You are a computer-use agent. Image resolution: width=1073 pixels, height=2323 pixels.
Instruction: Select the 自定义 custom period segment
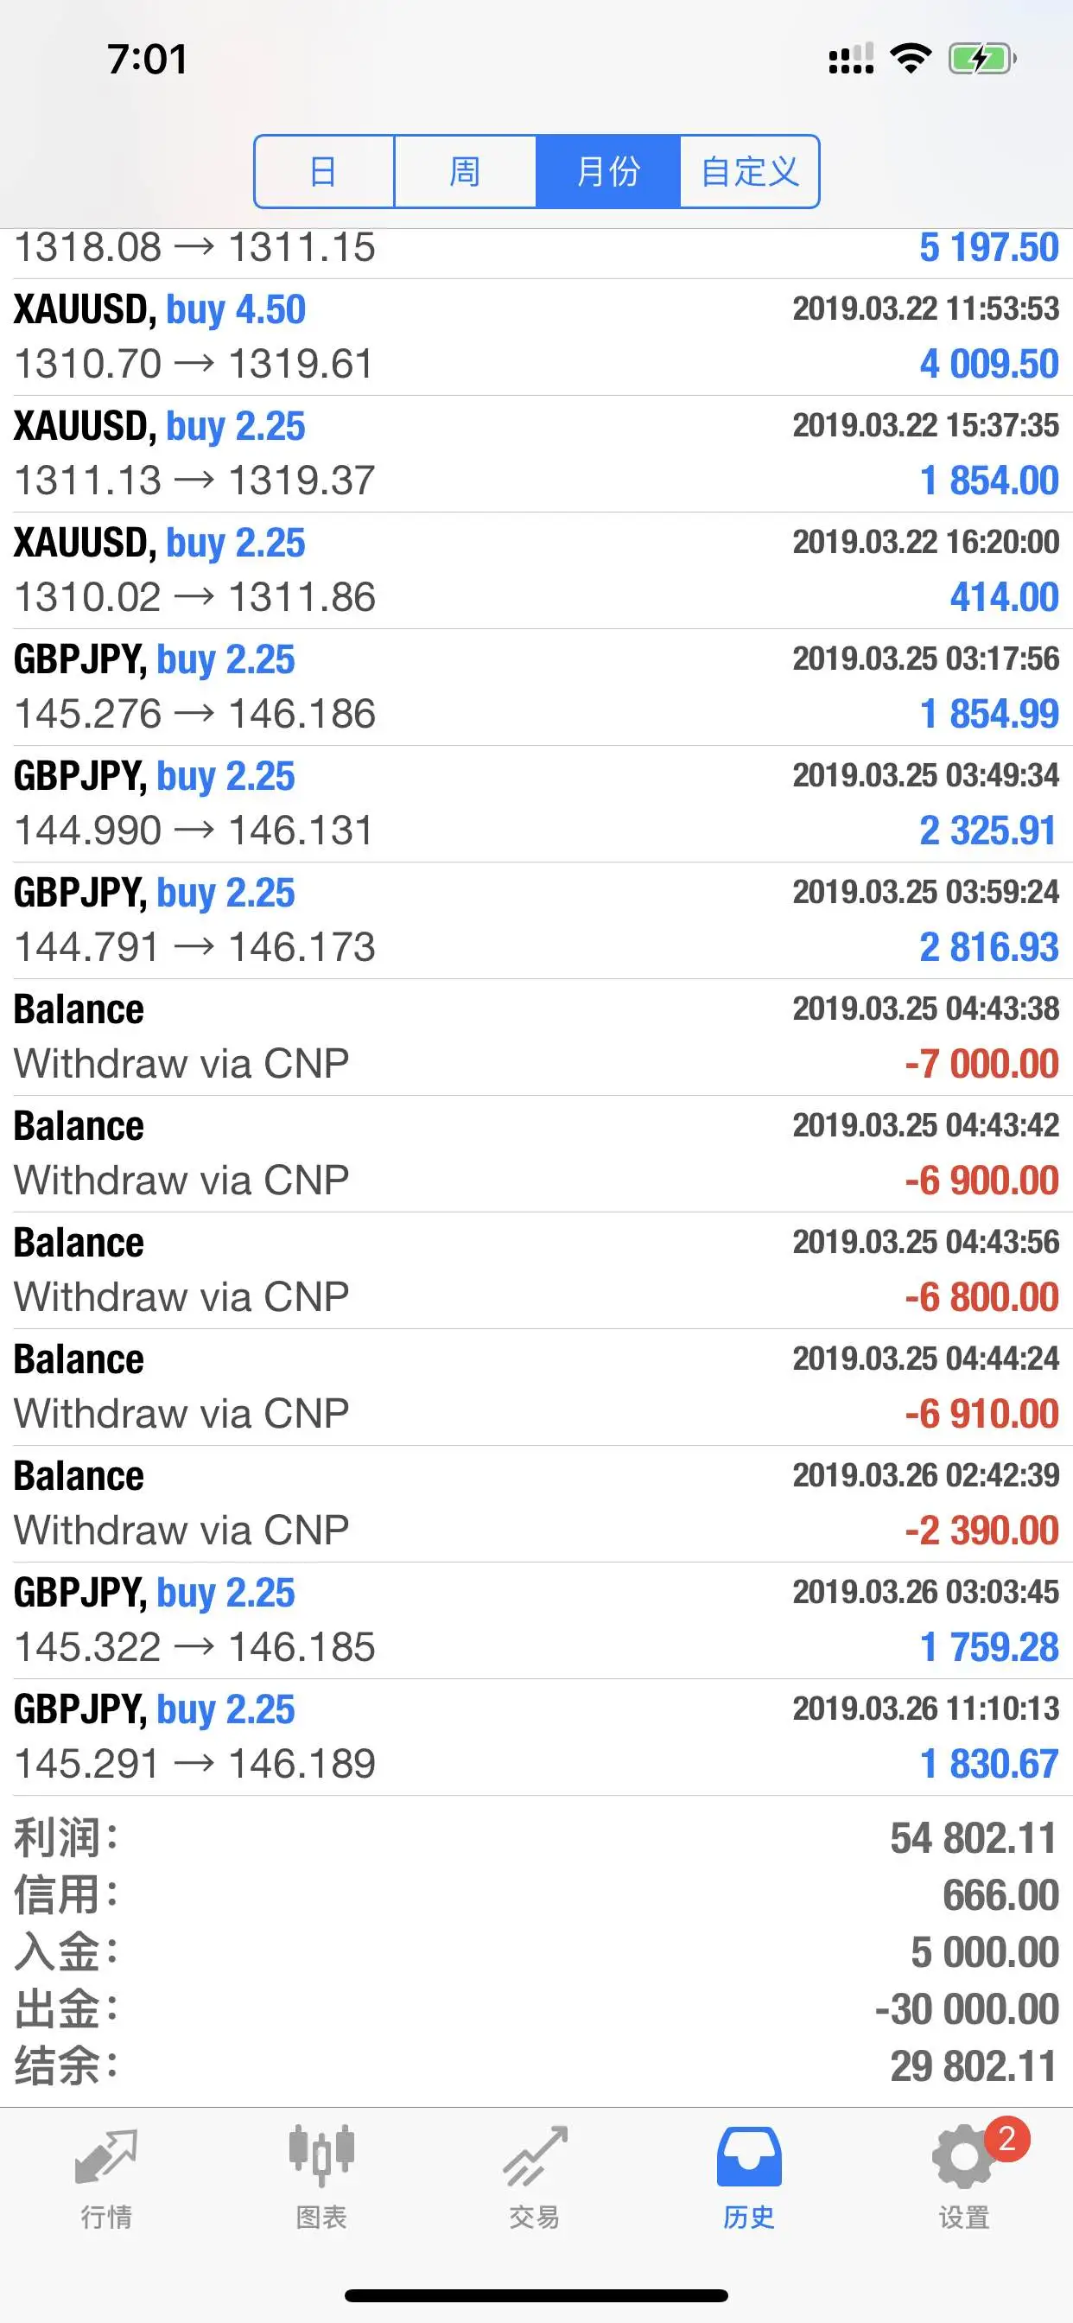[749, 171]
